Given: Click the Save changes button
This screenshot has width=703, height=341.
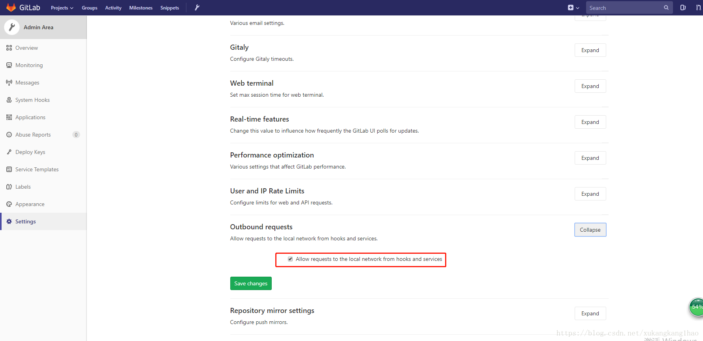Looking at the screenshot, I should [251, 283].
